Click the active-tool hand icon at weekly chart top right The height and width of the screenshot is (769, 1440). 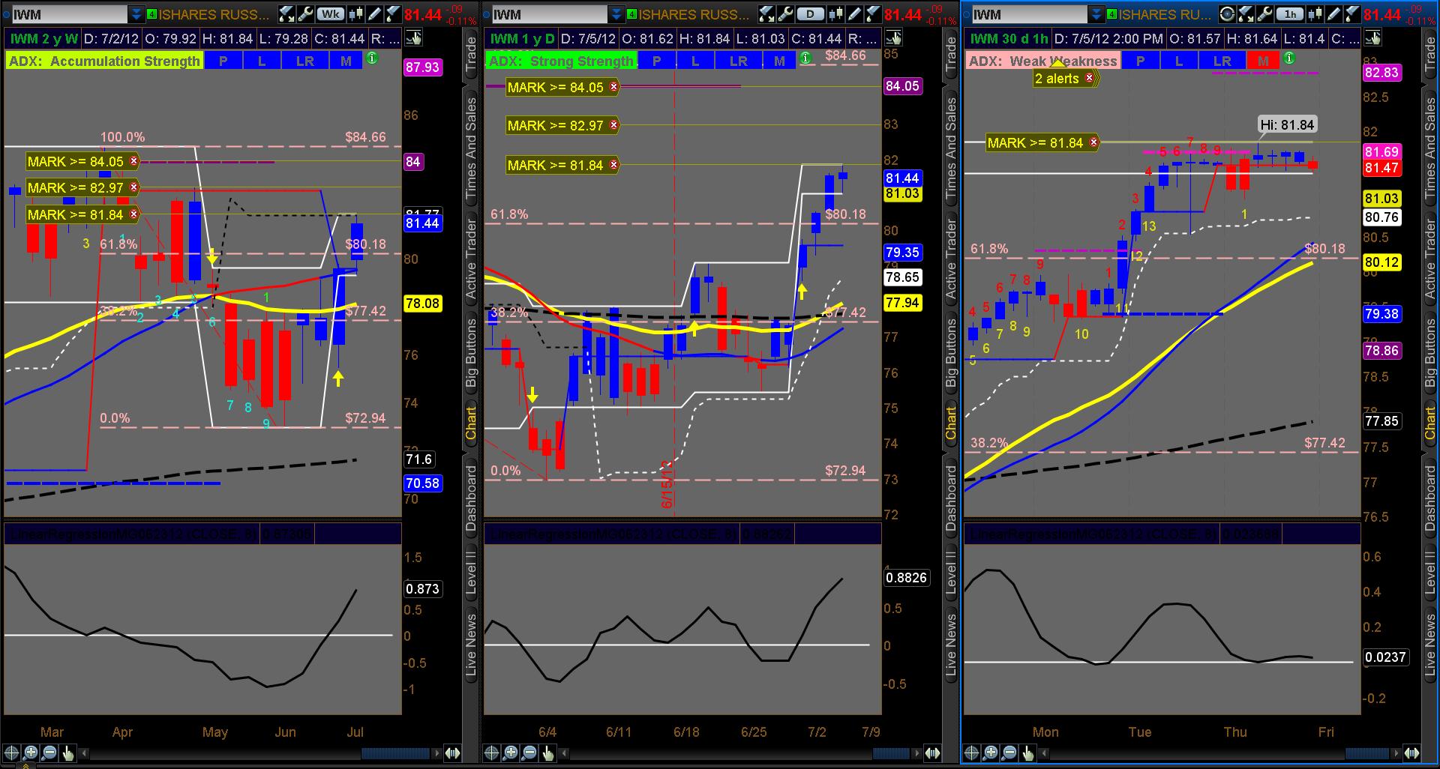click(x=413, y=38)
